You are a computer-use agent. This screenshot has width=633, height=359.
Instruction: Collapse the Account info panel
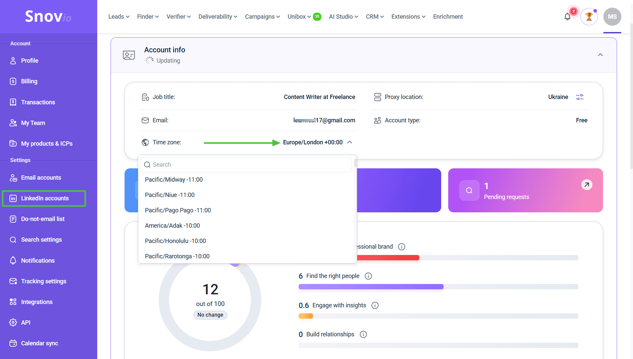600,55
